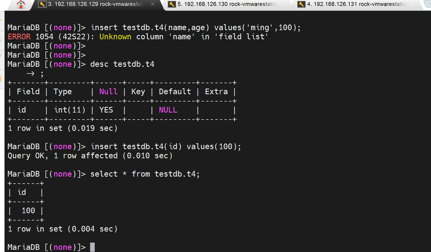Click the red ERROR text
431x252 pixels.
coord(19,37)
